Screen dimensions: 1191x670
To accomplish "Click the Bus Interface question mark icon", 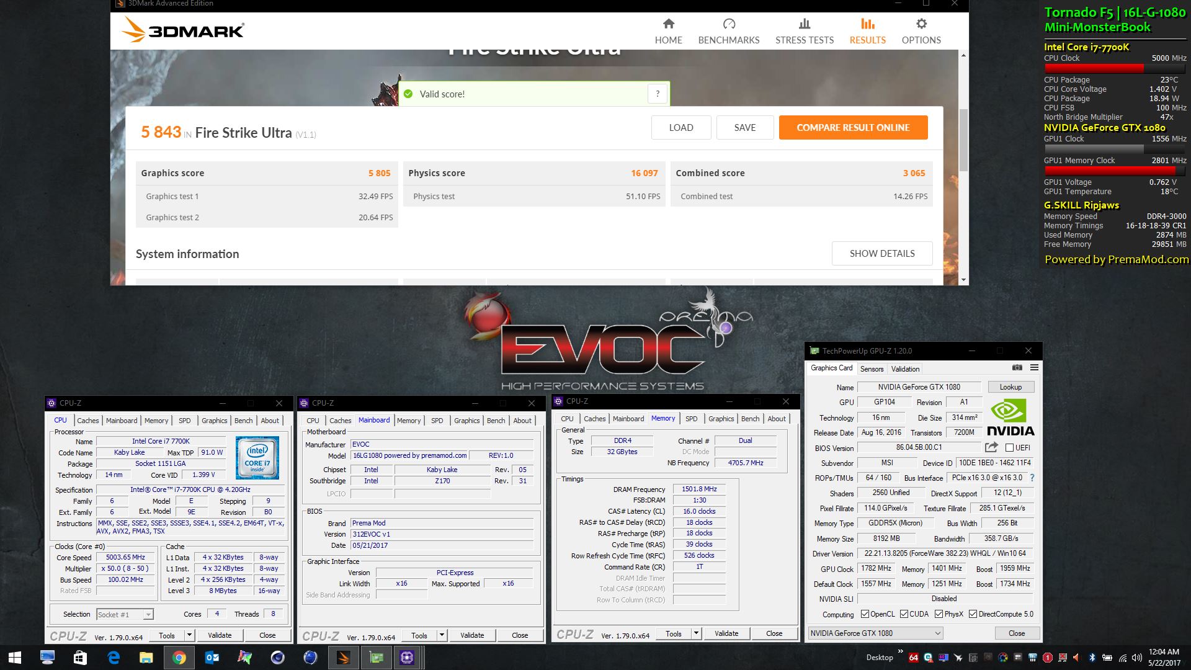I will click(x=1032, y=478).
